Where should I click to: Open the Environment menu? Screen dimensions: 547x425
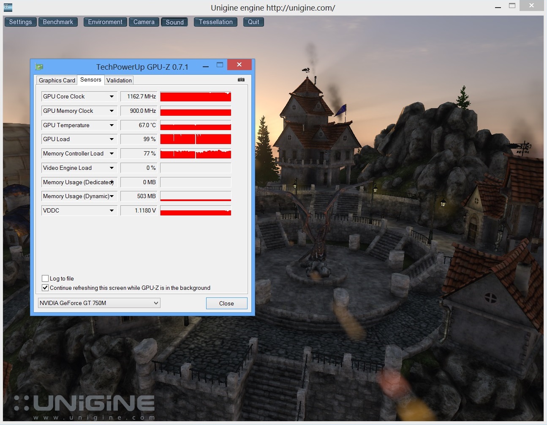(x=105, y=22)
